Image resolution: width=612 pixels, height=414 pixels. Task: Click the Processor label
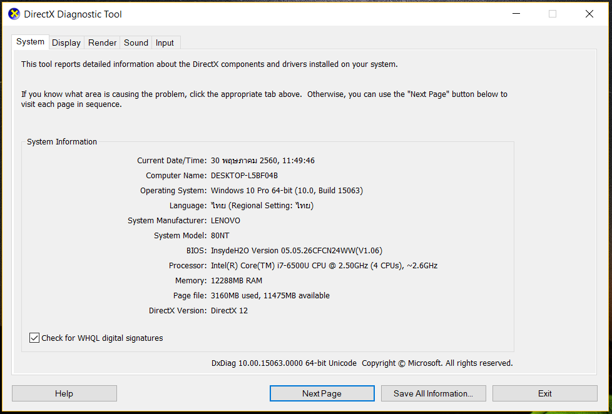tap(187, 266)
